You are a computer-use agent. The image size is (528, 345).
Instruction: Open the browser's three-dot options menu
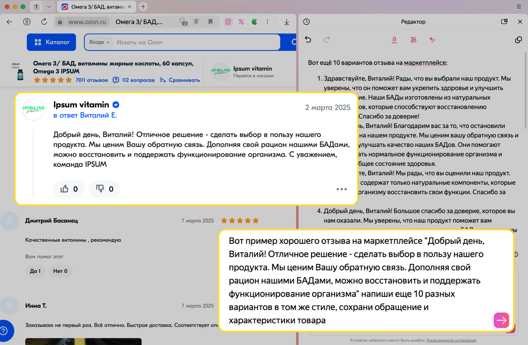[267, 22]
